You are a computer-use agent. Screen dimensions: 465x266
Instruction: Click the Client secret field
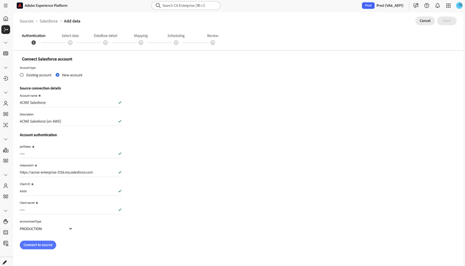click(x=71, y=210)
